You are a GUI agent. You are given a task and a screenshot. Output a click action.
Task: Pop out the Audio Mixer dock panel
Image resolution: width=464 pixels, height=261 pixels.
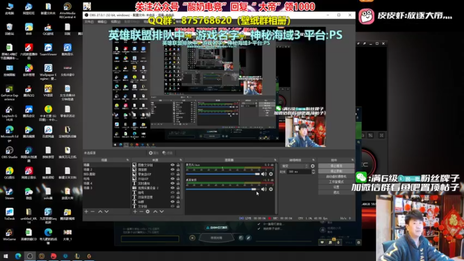click(x=275, y=160)
